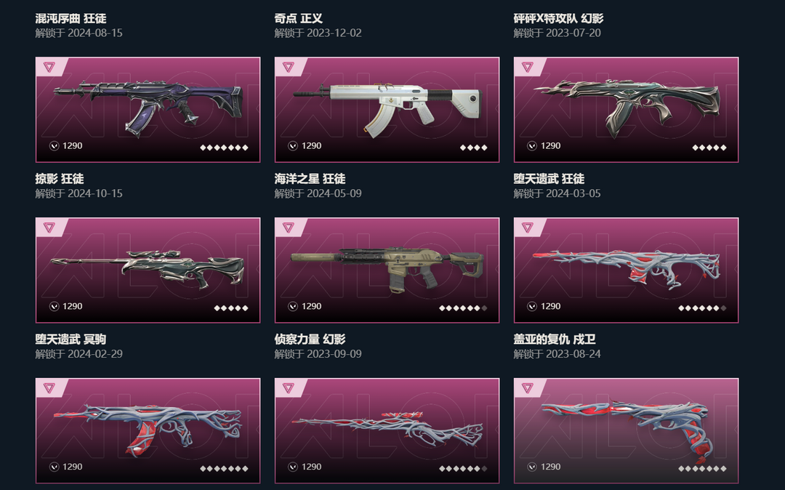The image size is (785, 490).
Task: Click the 砰砰X特攻队 幻影 title
Action: point(558,18)
